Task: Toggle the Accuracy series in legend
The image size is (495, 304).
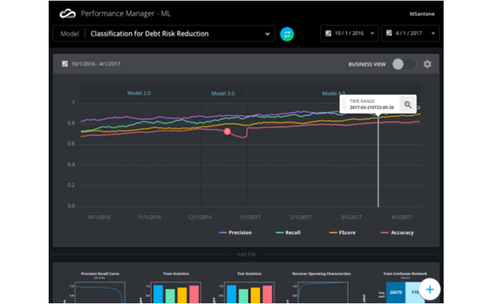Action: (x=397, y=232)
